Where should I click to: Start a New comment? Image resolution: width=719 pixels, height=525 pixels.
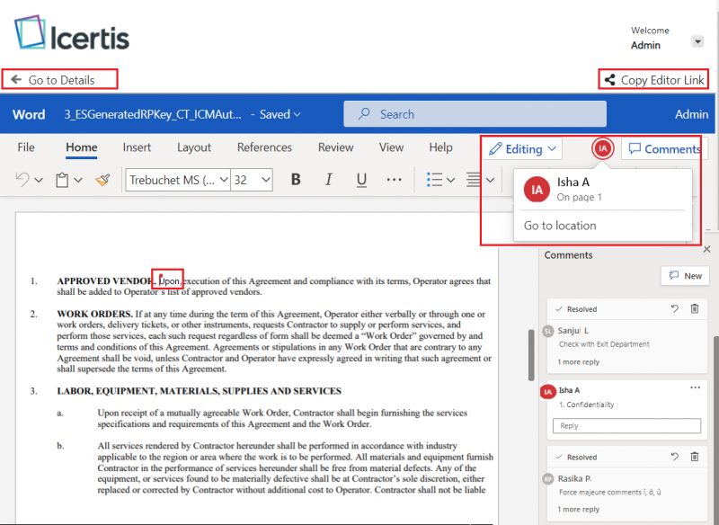[685, 276]
